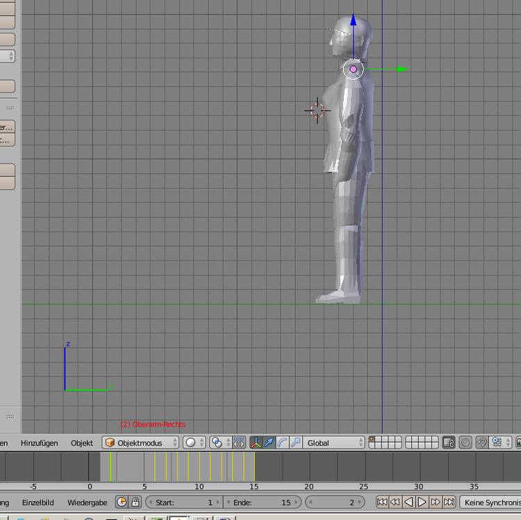Select the character's foot mesh
The width and height of the screenshot is (521, 520).
tap(338, 297)
